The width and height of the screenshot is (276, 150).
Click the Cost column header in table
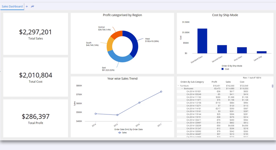(x=242, y=82)
